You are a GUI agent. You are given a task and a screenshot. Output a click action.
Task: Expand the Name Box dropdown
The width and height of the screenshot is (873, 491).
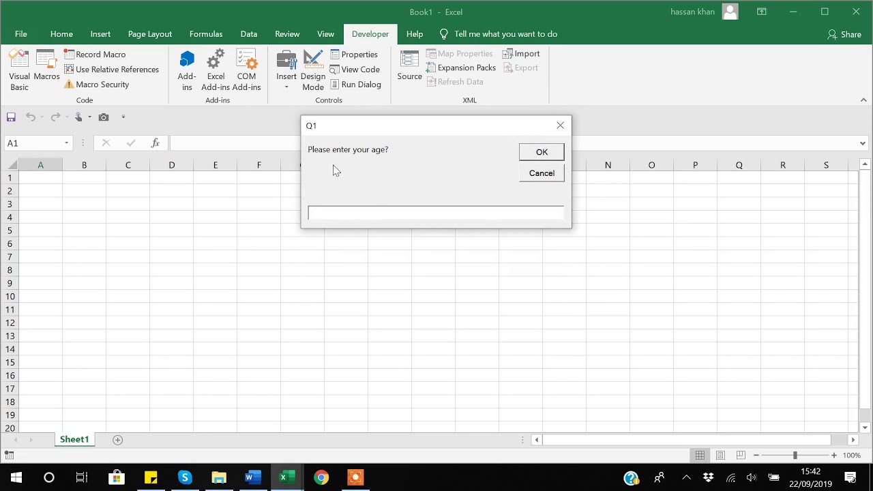point(66,143)
